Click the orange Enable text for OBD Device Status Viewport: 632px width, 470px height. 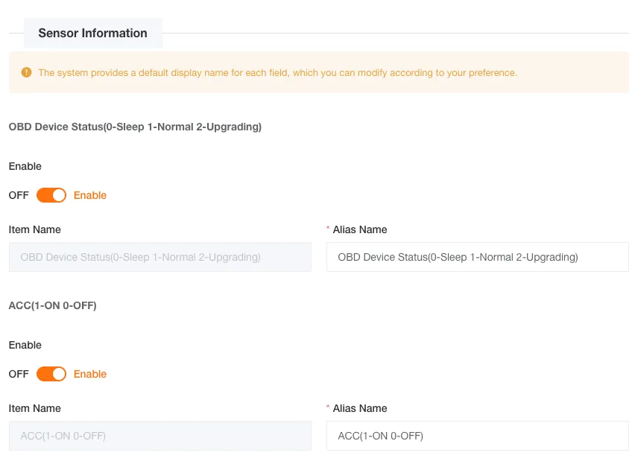90,195
